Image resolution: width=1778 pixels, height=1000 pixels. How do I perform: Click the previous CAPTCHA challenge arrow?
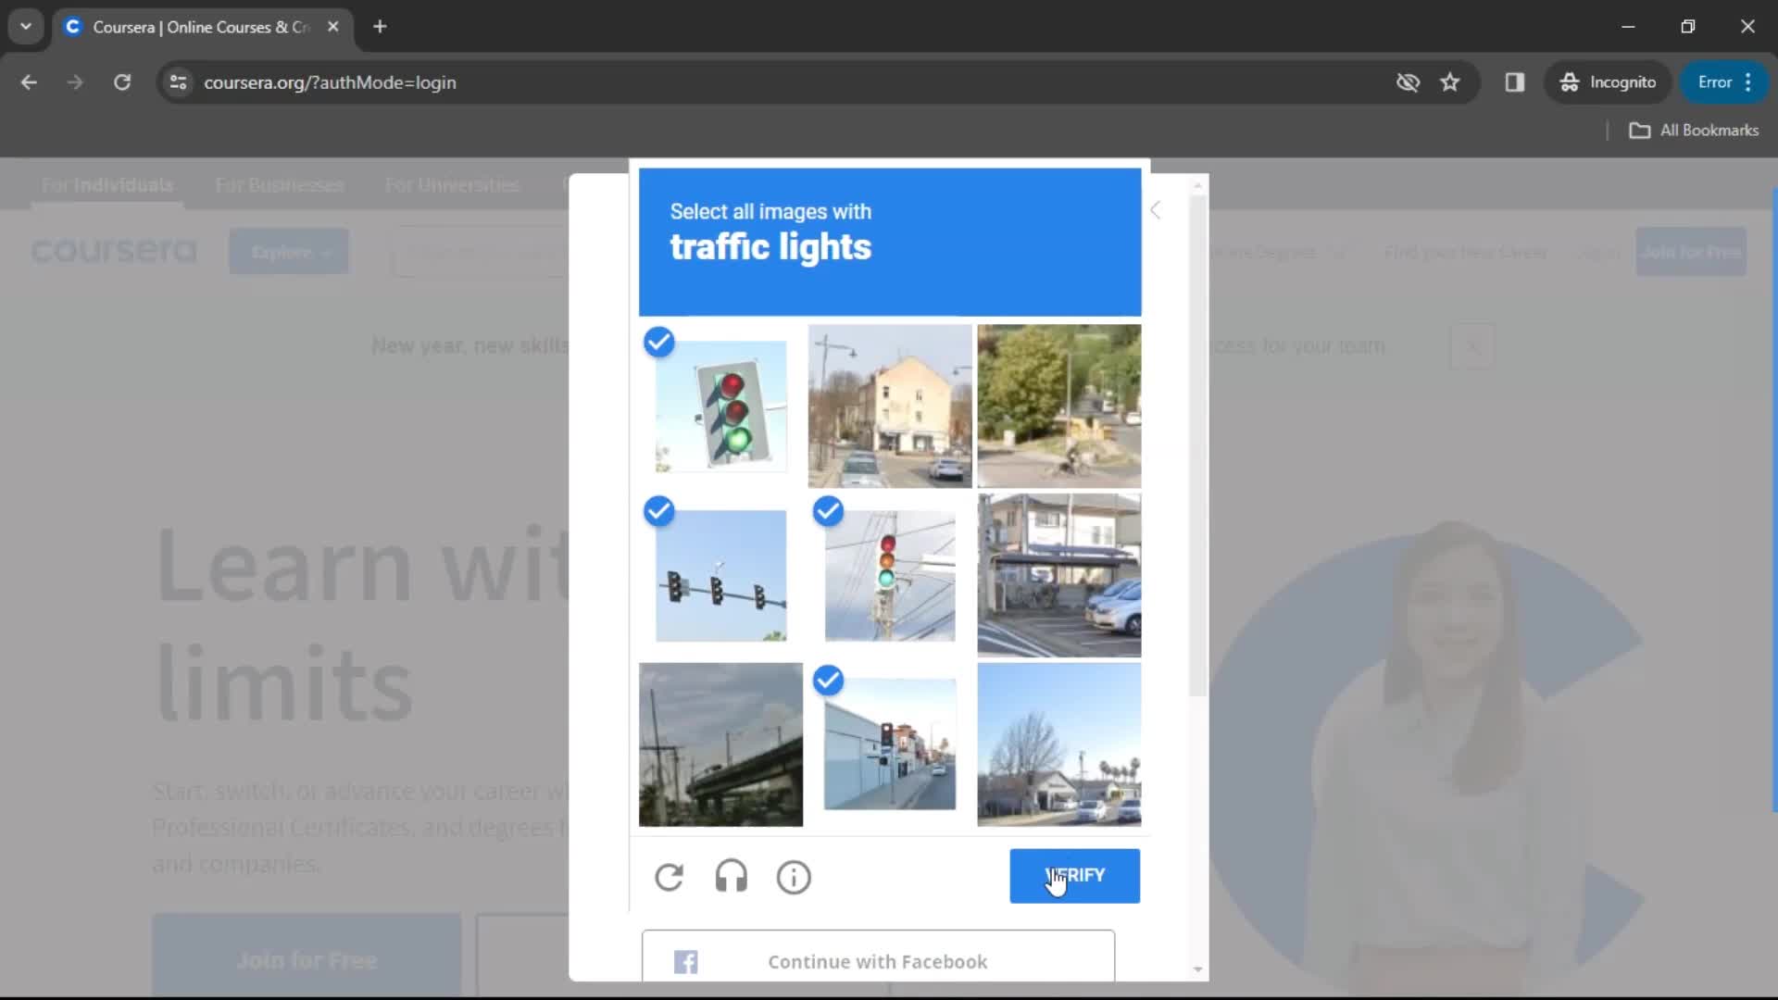tap(1157, 208)
